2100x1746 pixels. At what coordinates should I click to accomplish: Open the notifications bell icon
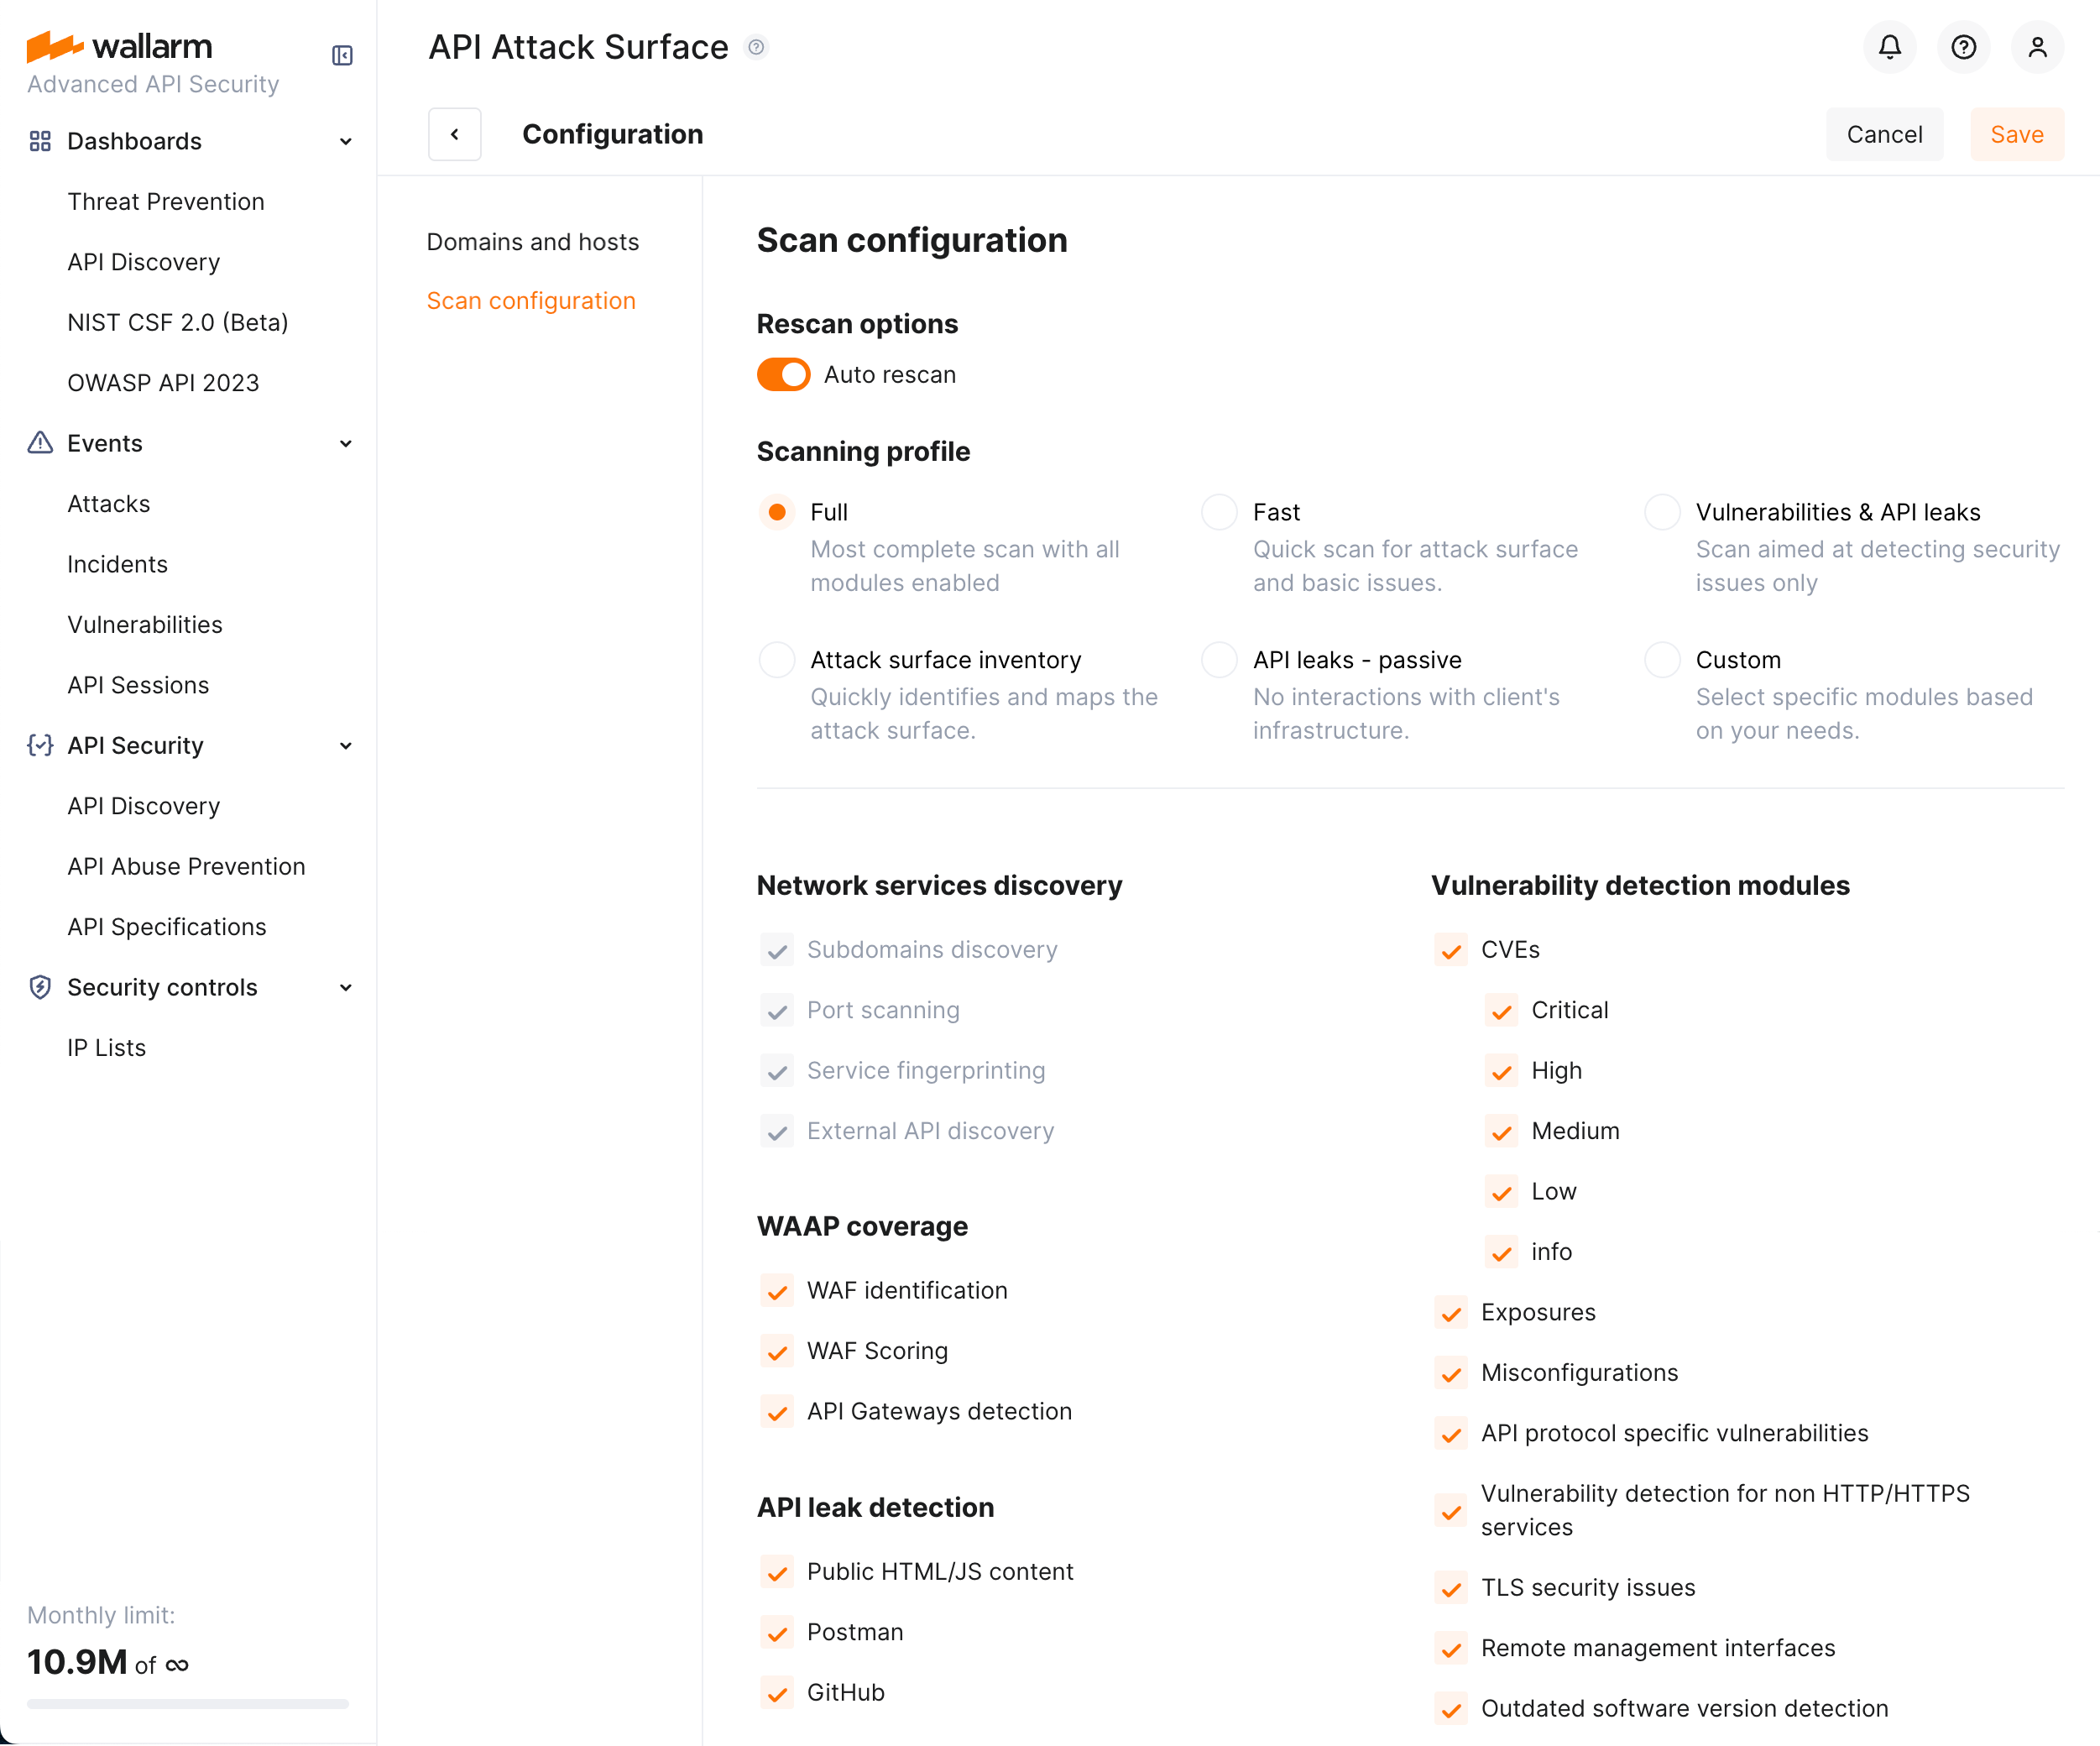[x=1889, y=47]
